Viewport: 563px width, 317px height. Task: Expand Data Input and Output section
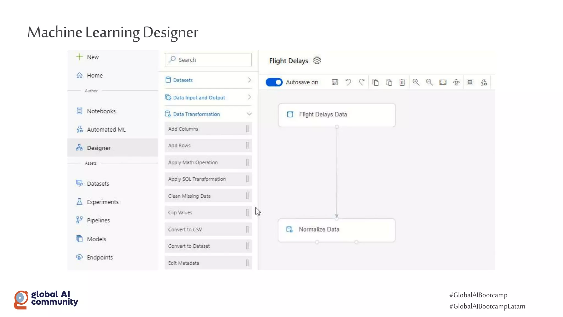point(208,97)
